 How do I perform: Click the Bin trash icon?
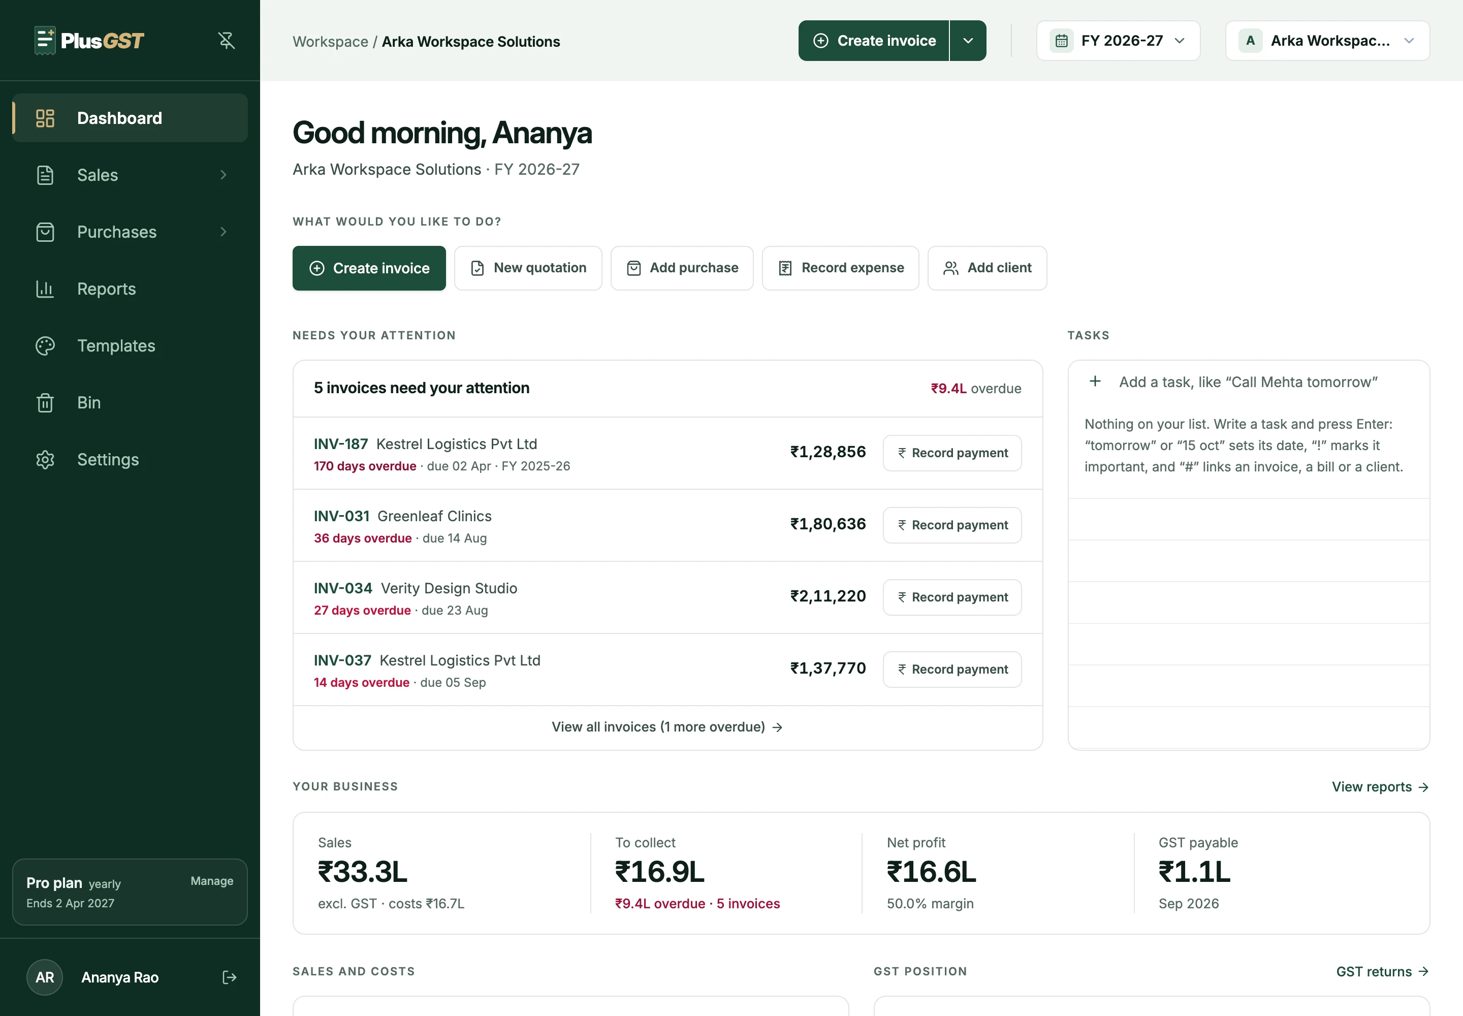click(45, 403)
